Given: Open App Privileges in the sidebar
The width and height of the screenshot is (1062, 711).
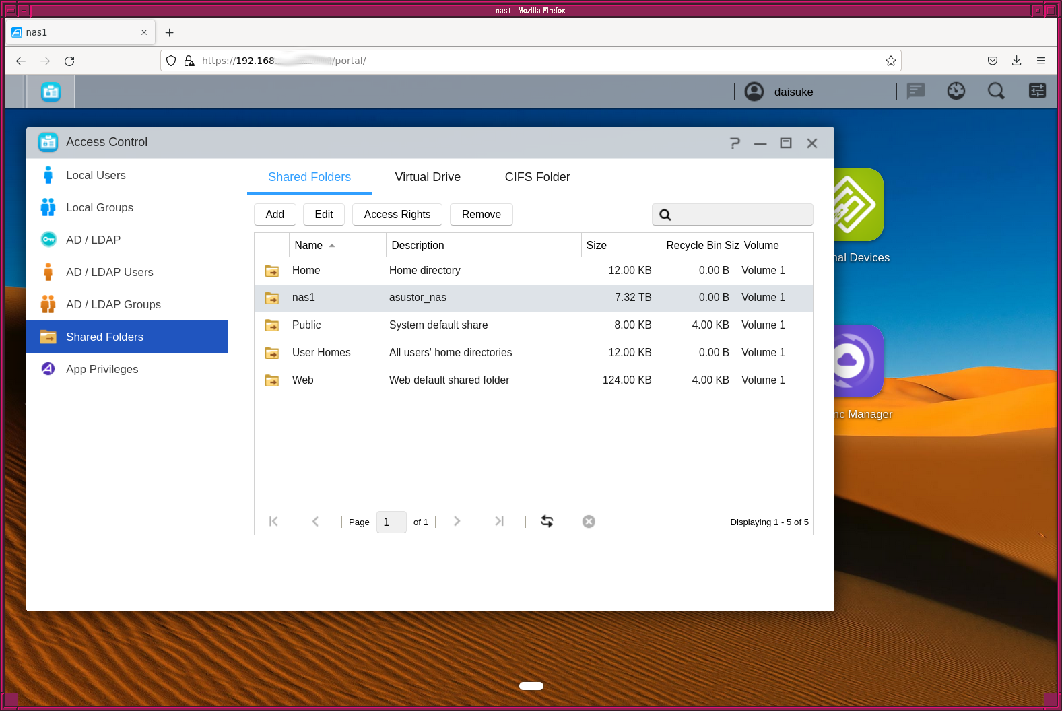Looking at the screenshot, I should [x=102, y=369].
